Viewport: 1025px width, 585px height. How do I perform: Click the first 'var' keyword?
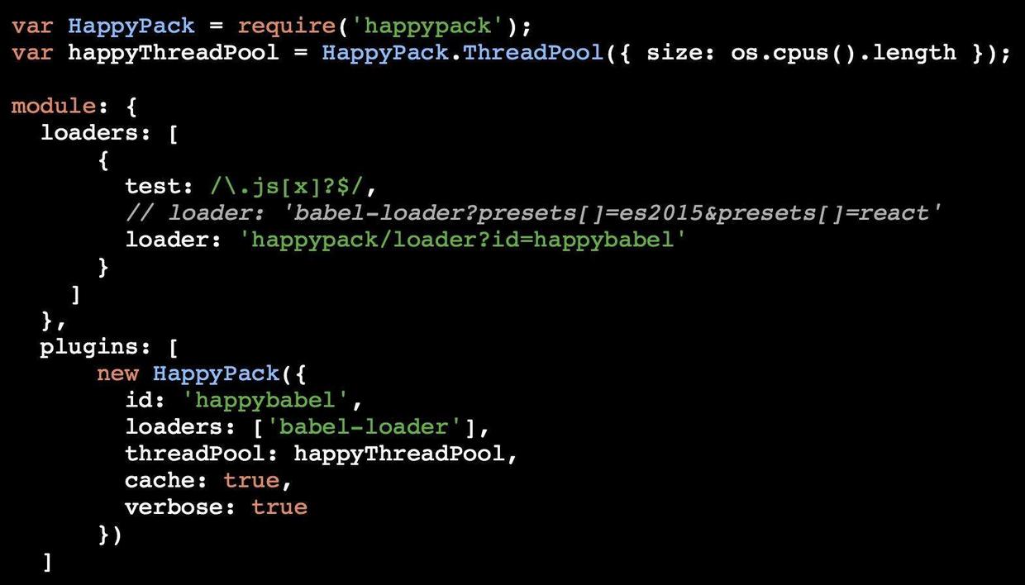click(32, 26)
